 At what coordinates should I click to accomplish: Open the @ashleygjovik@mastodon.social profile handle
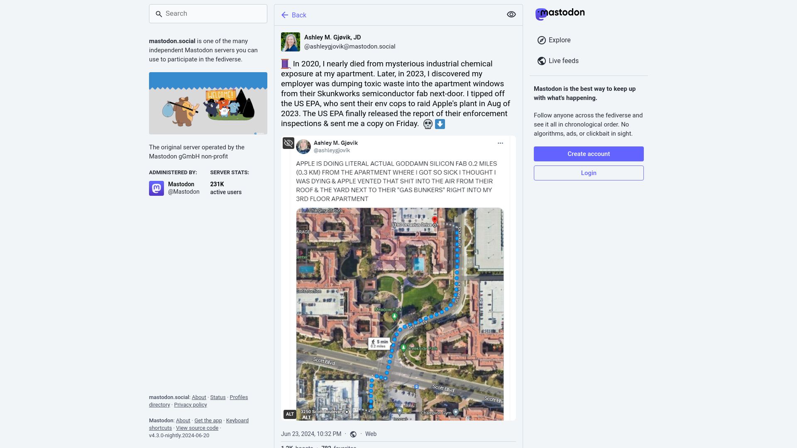350,46
